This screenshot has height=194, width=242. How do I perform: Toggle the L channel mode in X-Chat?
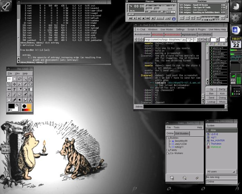click(x=208, y=39)
